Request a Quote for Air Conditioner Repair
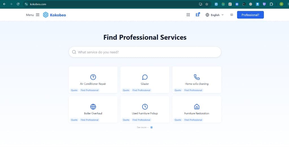The width and height of the screenshot is (289, 147). click(74, 90)
